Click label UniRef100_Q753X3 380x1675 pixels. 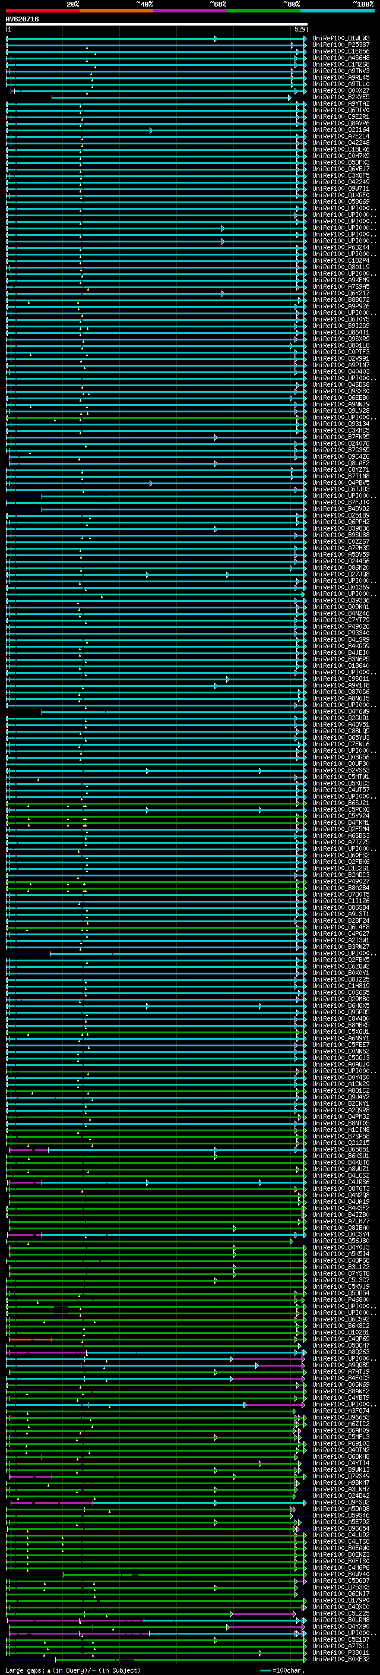coord(341,1587)
